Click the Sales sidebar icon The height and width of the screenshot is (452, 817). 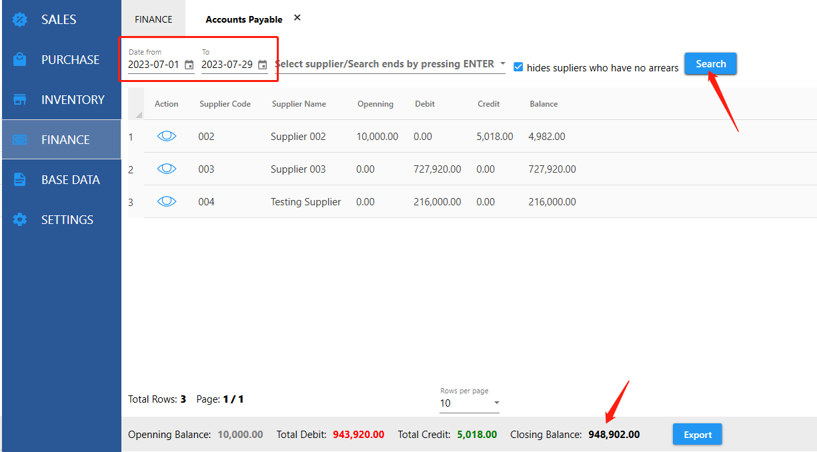tap(20, 19)
